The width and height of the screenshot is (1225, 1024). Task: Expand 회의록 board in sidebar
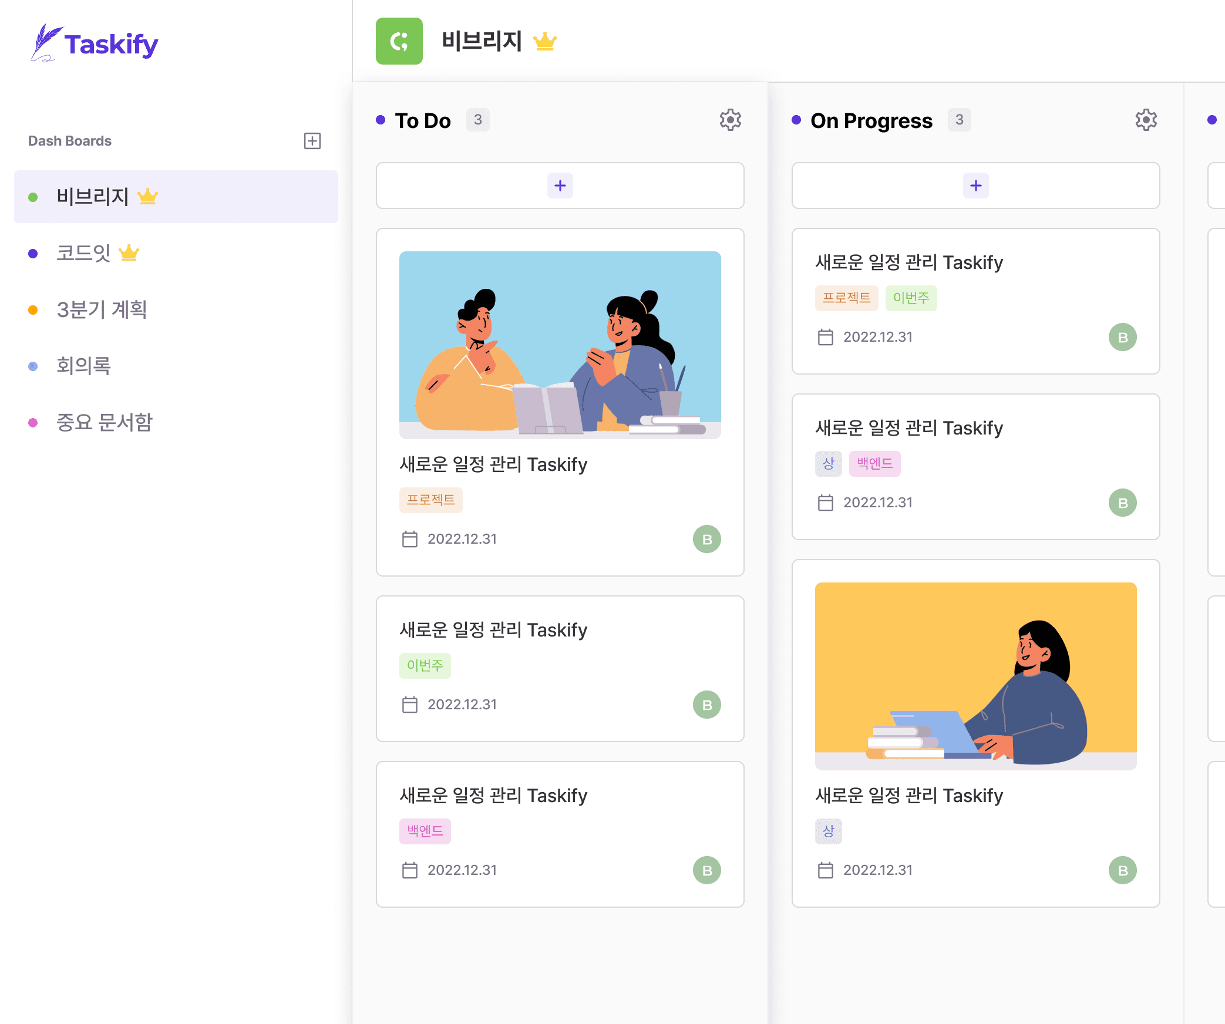tap(85, 365)
